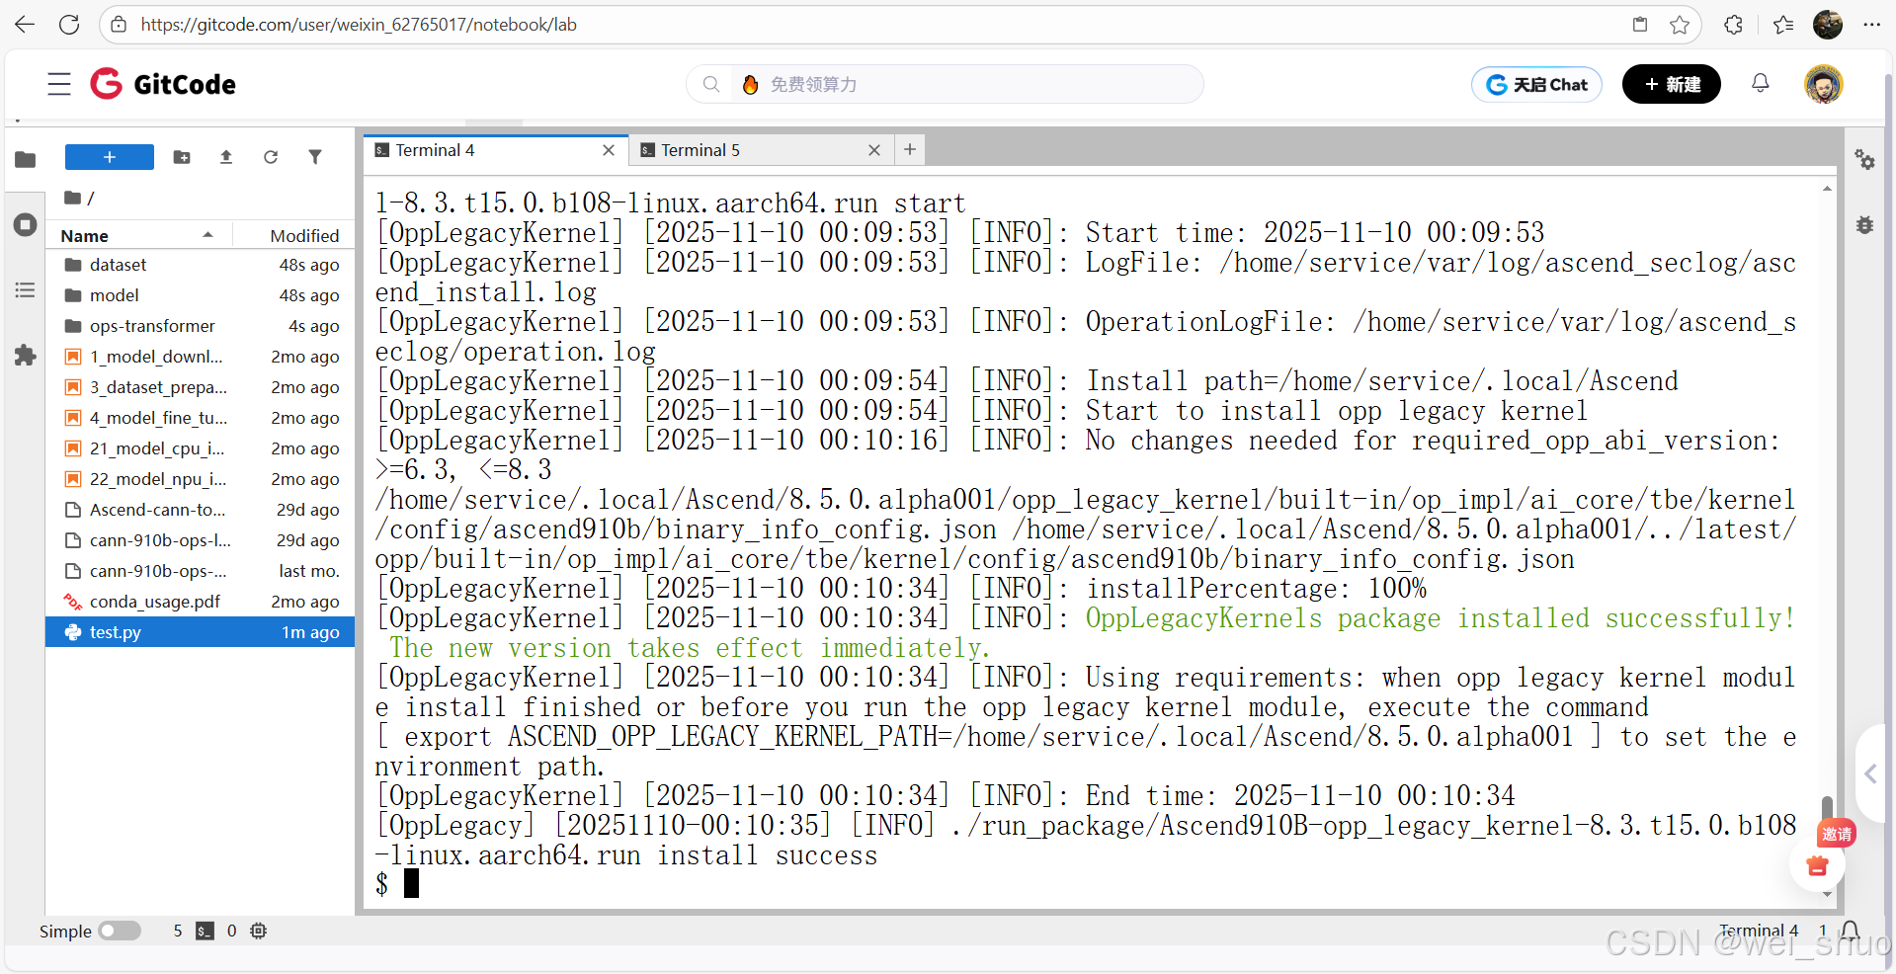This screenshot has width=1896, height=974.
Task: Select cann-910b-ops-l... file dated 29d ago
Action: (x=201, y=540)
